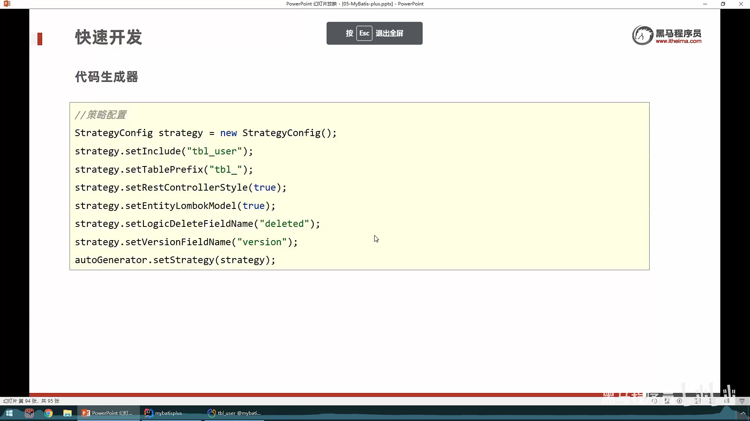Open Windows Start menu
750x421 pixels.
click(9, 413)
